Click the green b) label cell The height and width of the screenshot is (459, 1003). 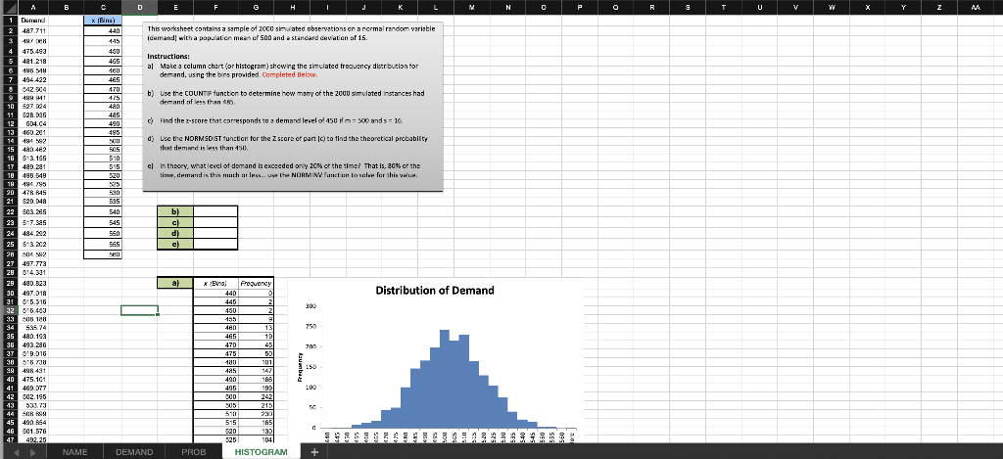pyautogui.click(x=174, y=211)
